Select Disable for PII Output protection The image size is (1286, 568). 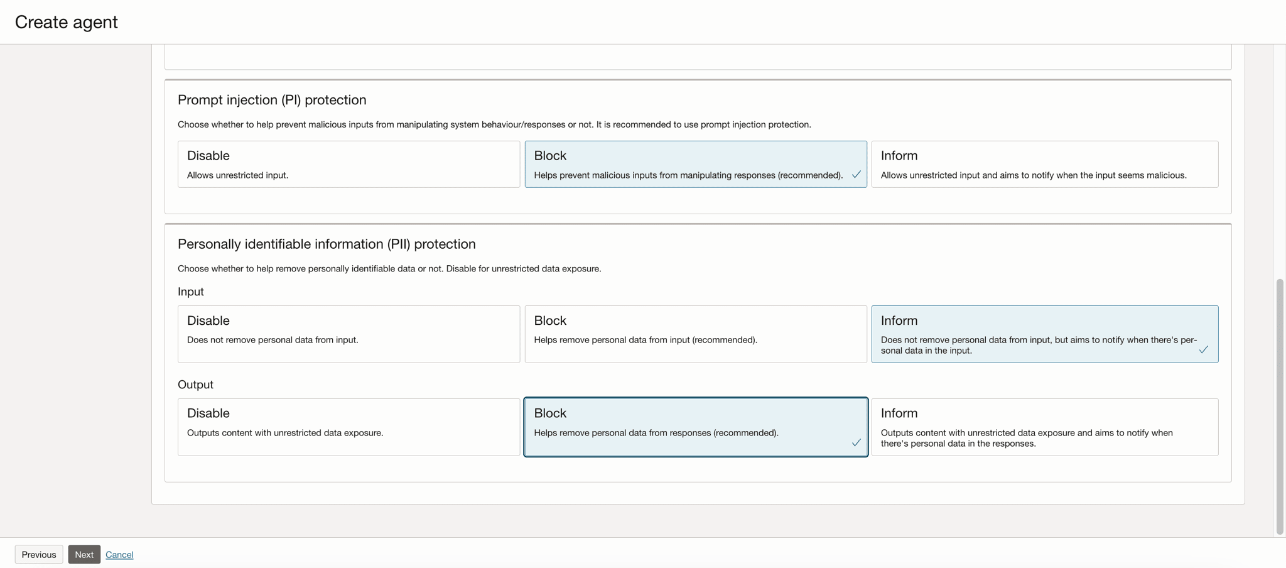[349, 427]
